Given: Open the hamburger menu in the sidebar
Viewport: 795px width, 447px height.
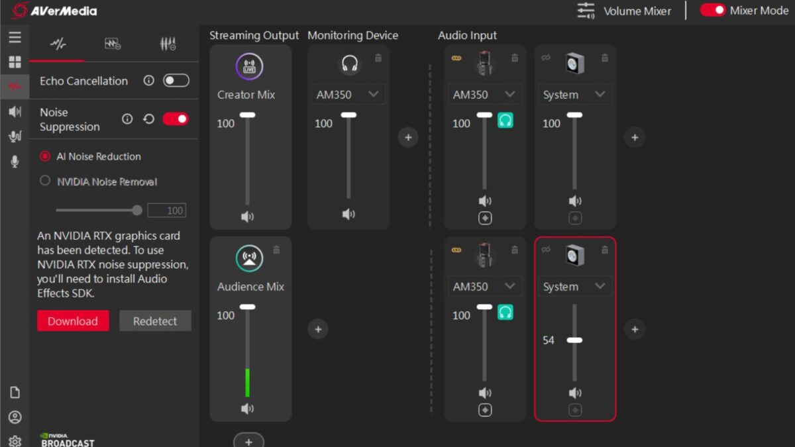Looking at the screenshot, I should coord(15,37).
